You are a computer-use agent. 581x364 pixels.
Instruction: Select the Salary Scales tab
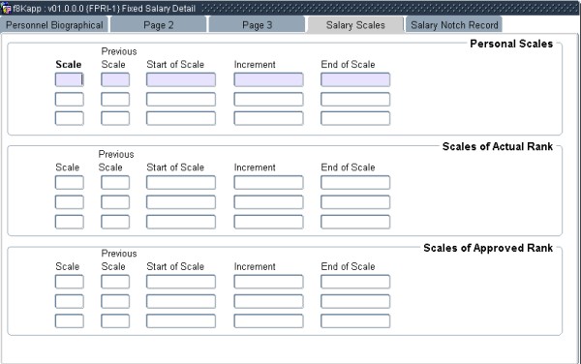tap(355, 25)
